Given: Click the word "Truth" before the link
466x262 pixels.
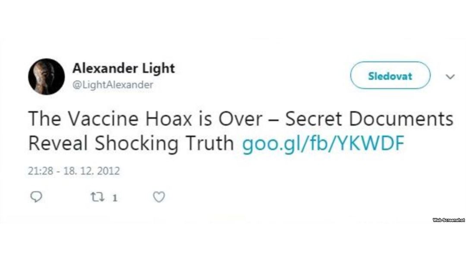Looking at the screenshot, I should point(210,143).
